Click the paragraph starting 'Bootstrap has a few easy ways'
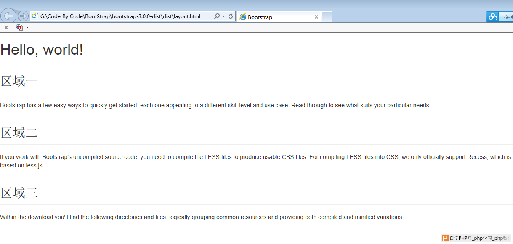The image size is (513, 244). [215, 105]
